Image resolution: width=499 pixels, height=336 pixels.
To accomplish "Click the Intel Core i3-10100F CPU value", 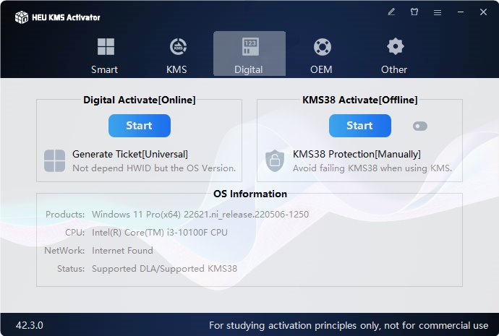I will click(160, 233).
